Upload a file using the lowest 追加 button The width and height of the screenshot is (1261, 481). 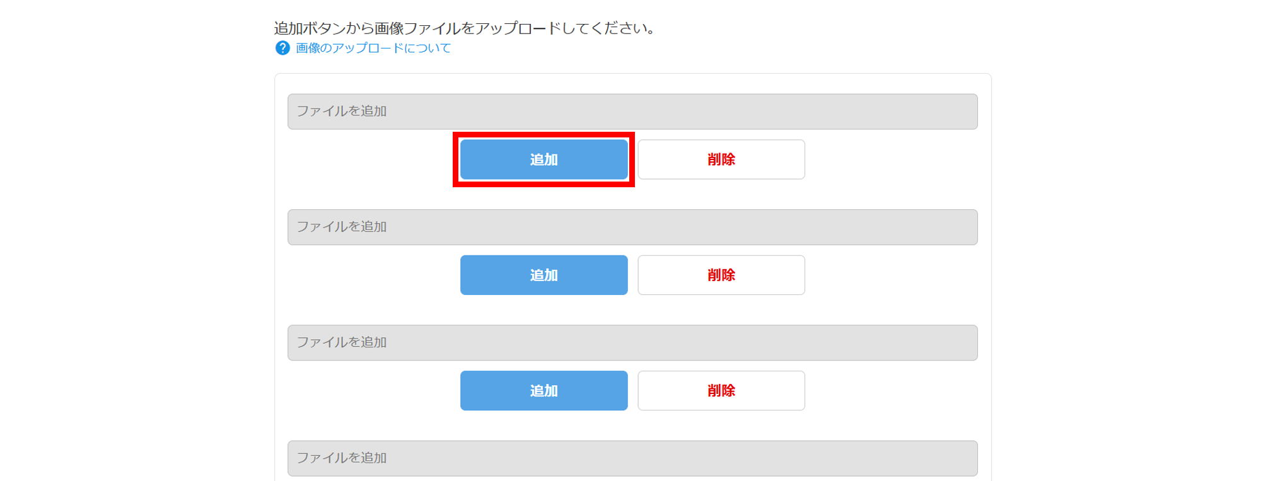click(x=543, y=390)
